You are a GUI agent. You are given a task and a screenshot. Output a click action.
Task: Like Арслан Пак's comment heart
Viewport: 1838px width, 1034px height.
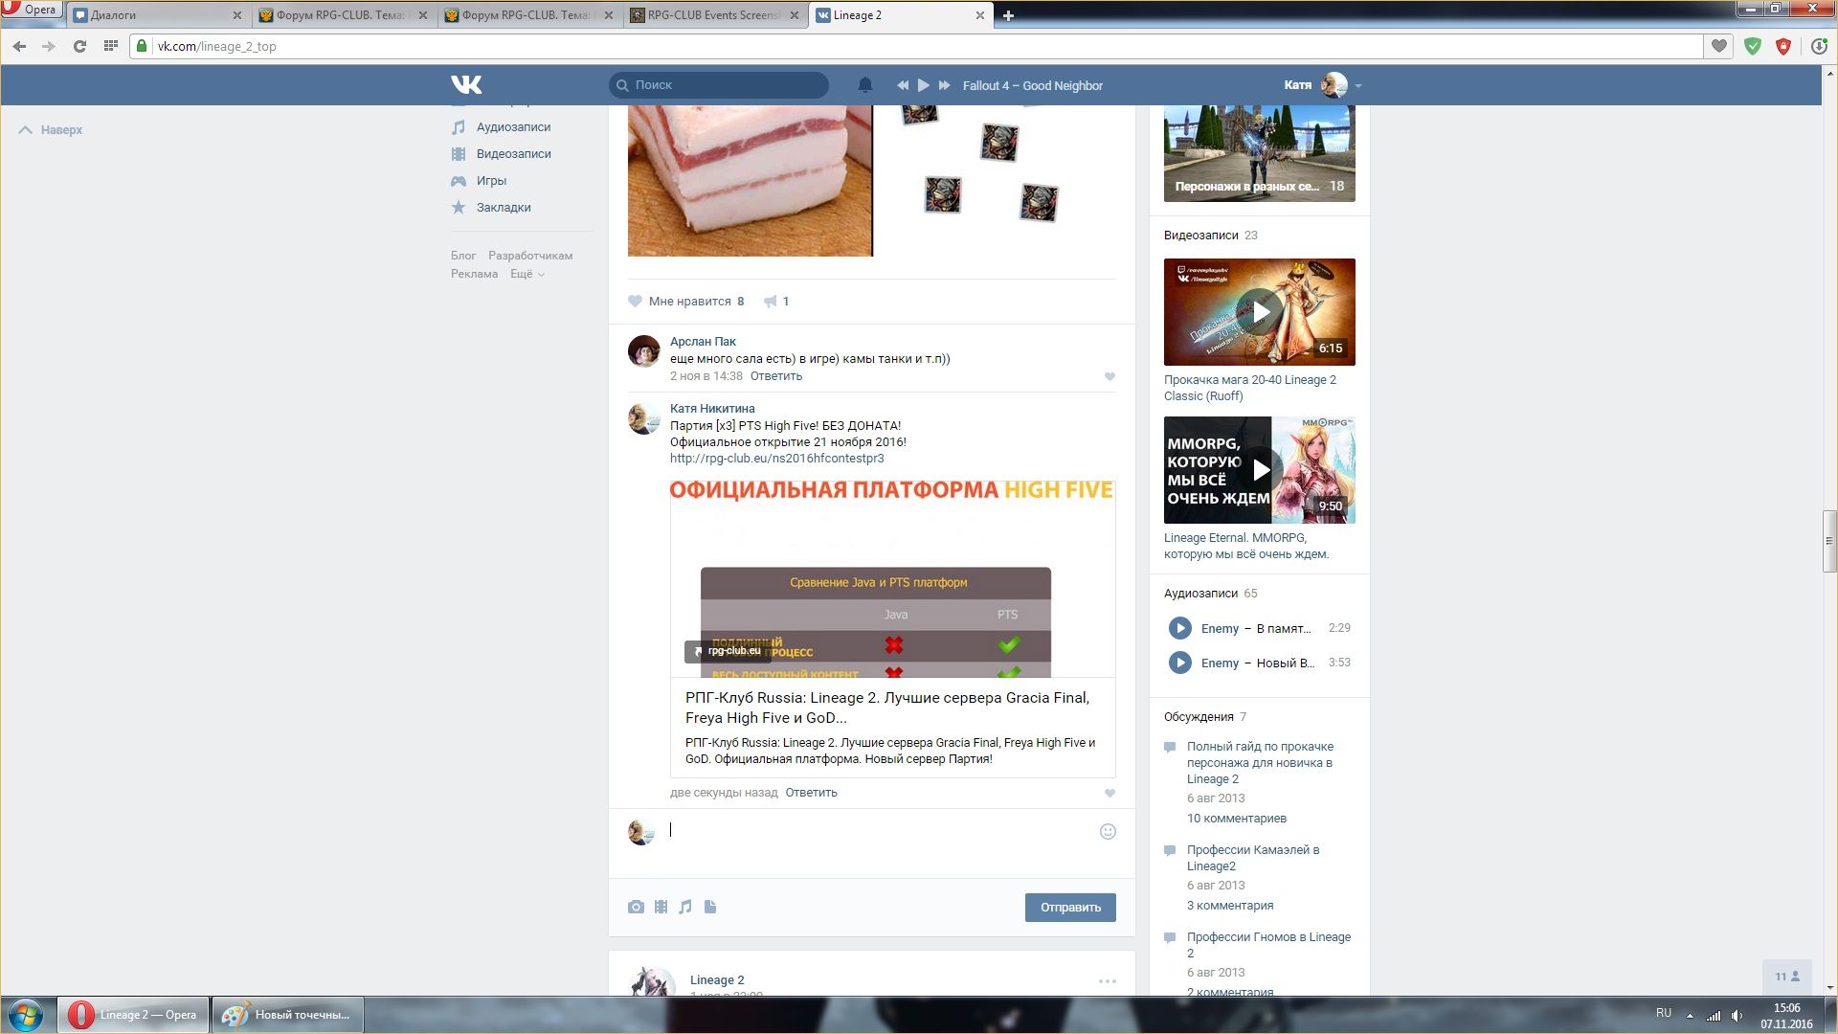coord(1110,377)
